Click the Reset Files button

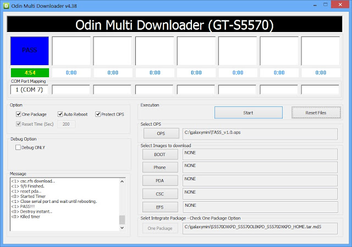tap(316, 112)
